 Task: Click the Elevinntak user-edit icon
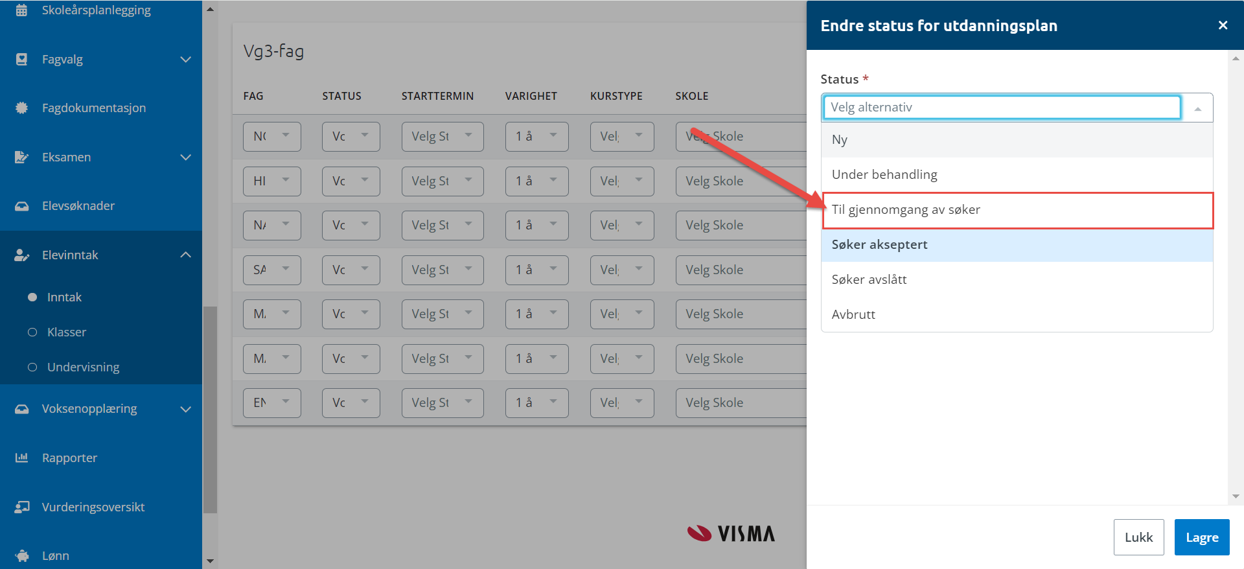tap(21, 255)
